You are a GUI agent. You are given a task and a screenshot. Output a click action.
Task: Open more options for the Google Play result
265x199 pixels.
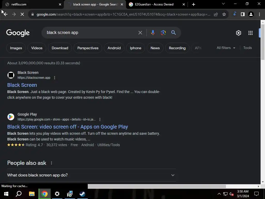100,119
